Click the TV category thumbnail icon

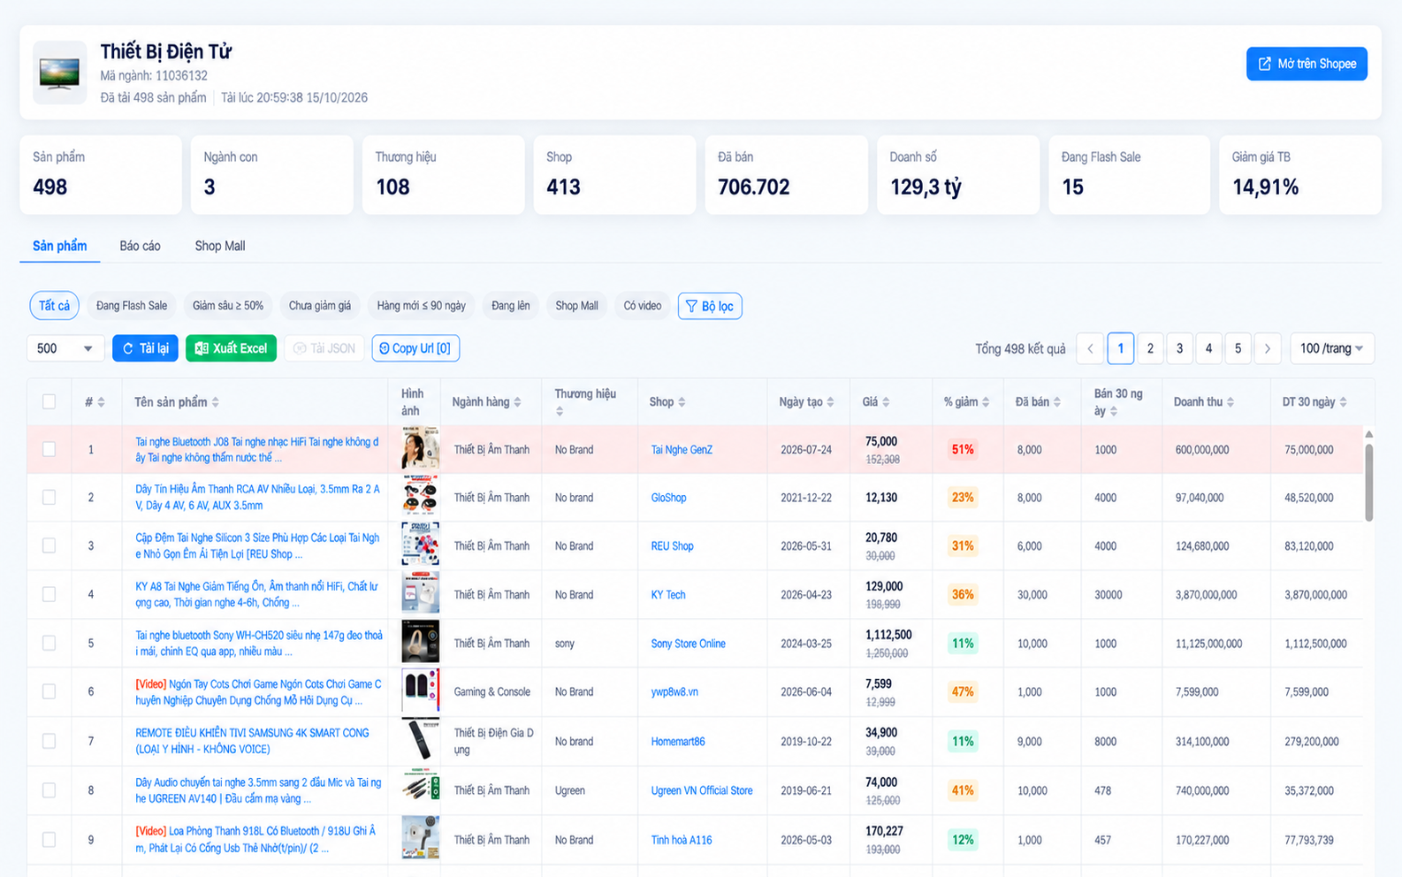click(x=60, y=72)
